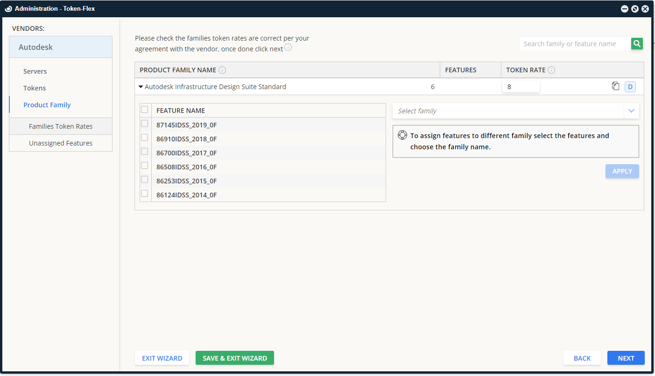Image resolution: width=655 pixels, height=376 pixels.
Task: Click info icon next to Product Family Name
Action: pyautogui.click(x=222, y=70)
